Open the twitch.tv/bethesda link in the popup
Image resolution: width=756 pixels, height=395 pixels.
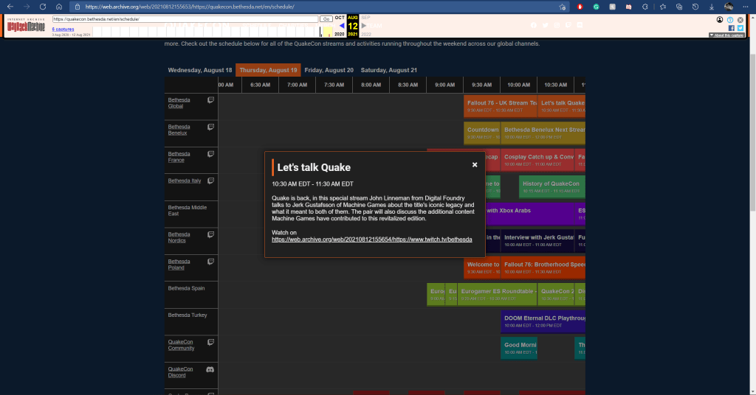371,240
